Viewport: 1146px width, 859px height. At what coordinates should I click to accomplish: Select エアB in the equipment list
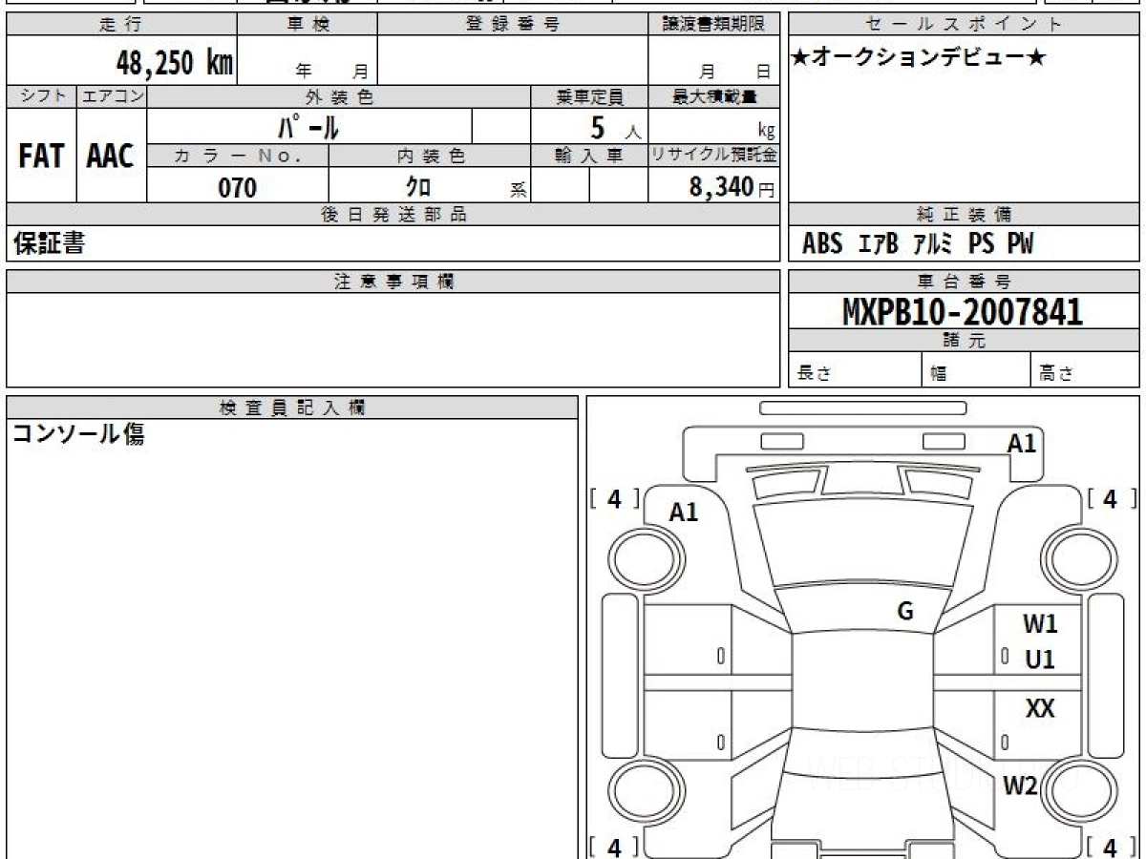pos(878,244)
